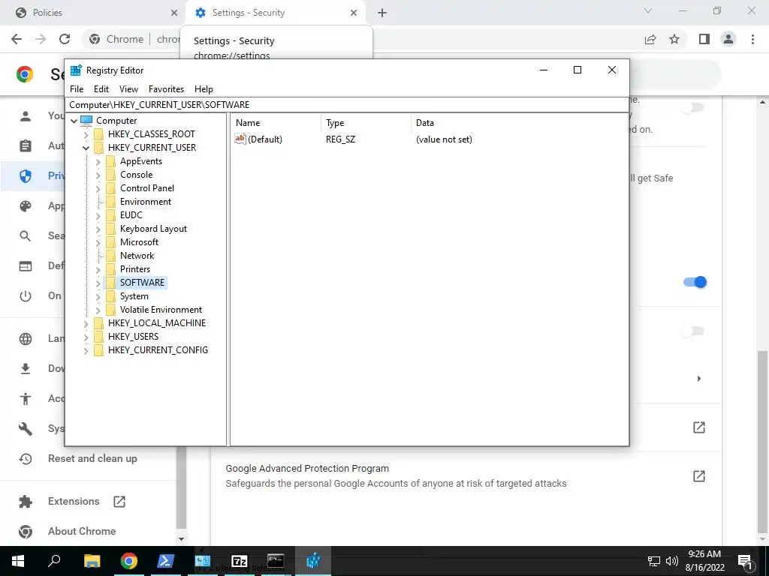Close the Settings - Security tab
The image size is (769, 576).
point(354,13)
